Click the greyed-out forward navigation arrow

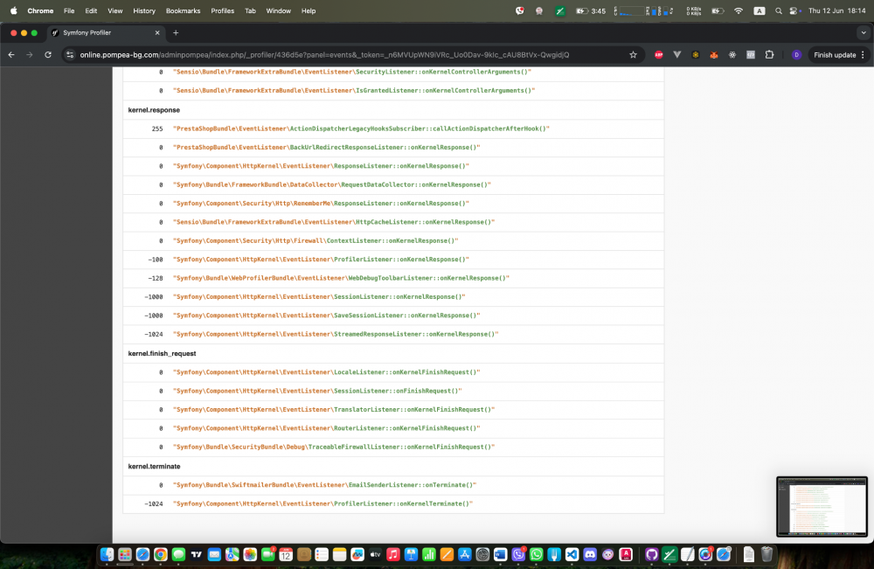[x=30, y=54]
